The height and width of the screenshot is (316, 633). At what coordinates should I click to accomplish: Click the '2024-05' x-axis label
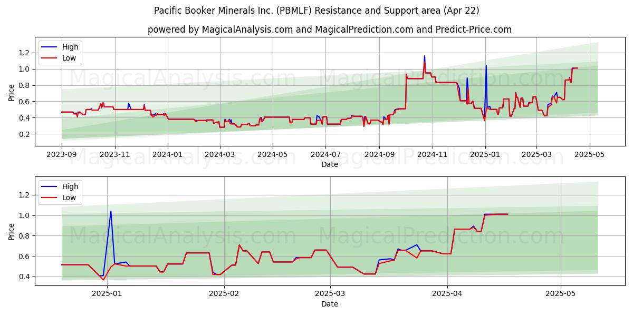[273, 154]
